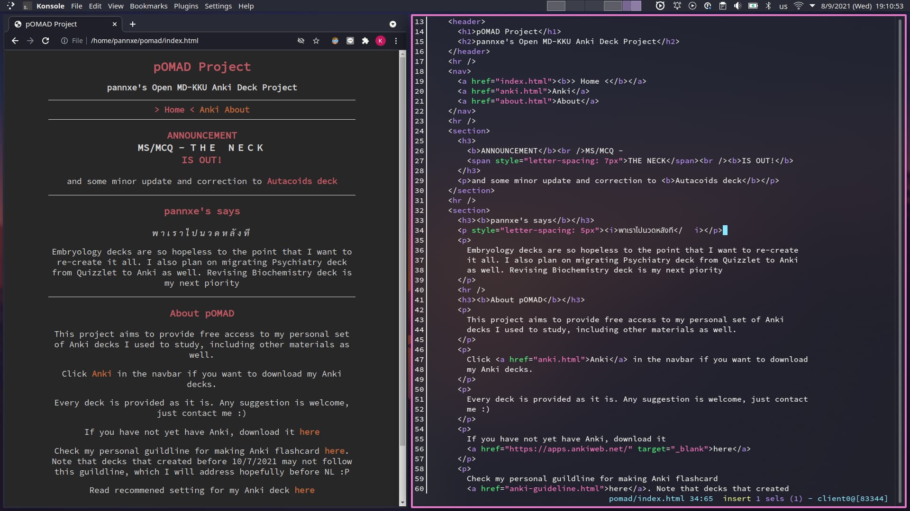Viewport: 910px width, 511px height.
Task: Click 'https://apps.ankiweb.net/' in editor line 56
Action: (x=569, y=449)
